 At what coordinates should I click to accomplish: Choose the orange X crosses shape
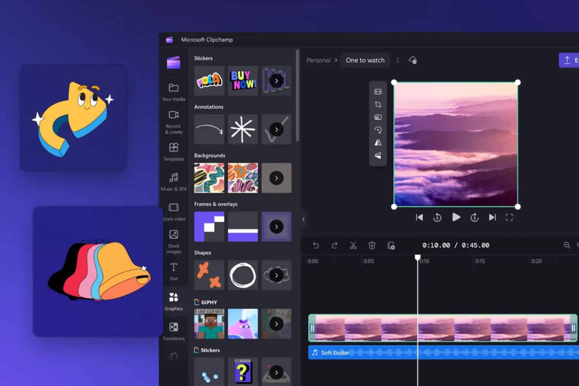coord(209,275)
